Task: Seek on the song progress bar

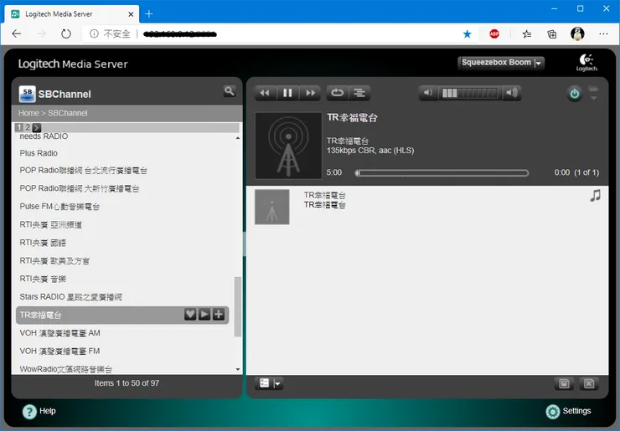Action: [442, 172]
